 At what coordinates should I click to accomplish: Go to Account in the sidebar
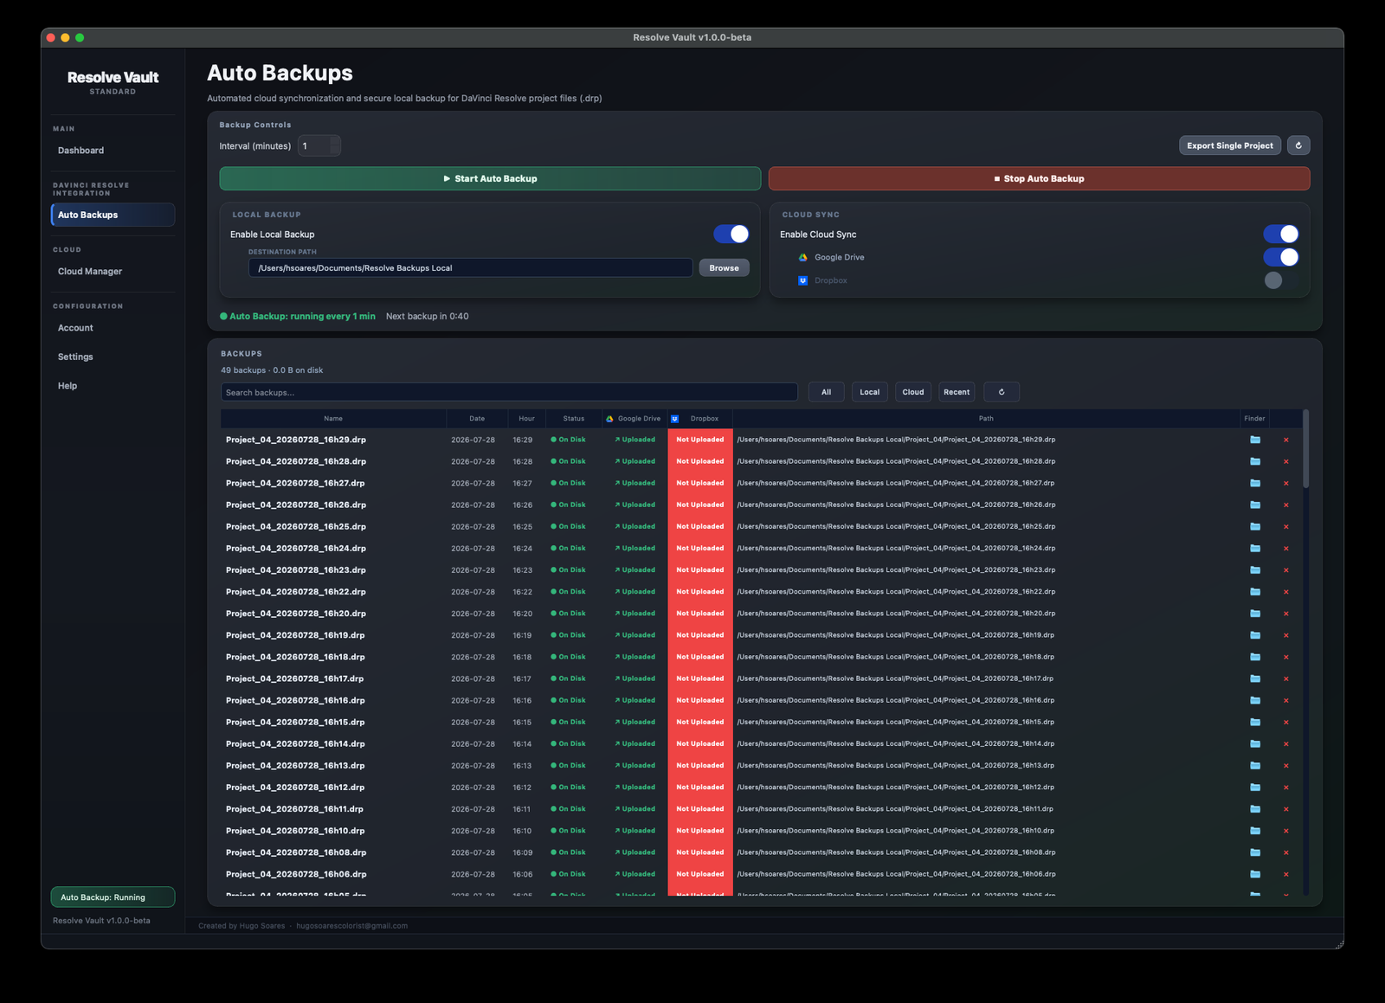pos(113,328)
